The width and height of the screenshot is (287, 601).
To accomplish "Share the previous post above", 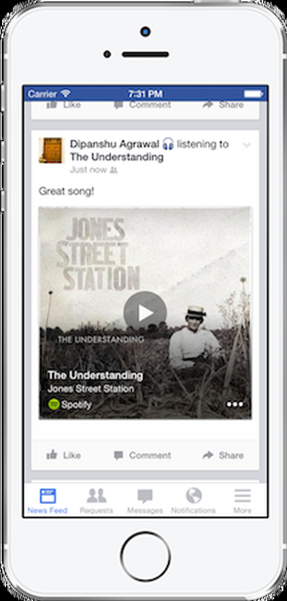I will pos(223,105).
